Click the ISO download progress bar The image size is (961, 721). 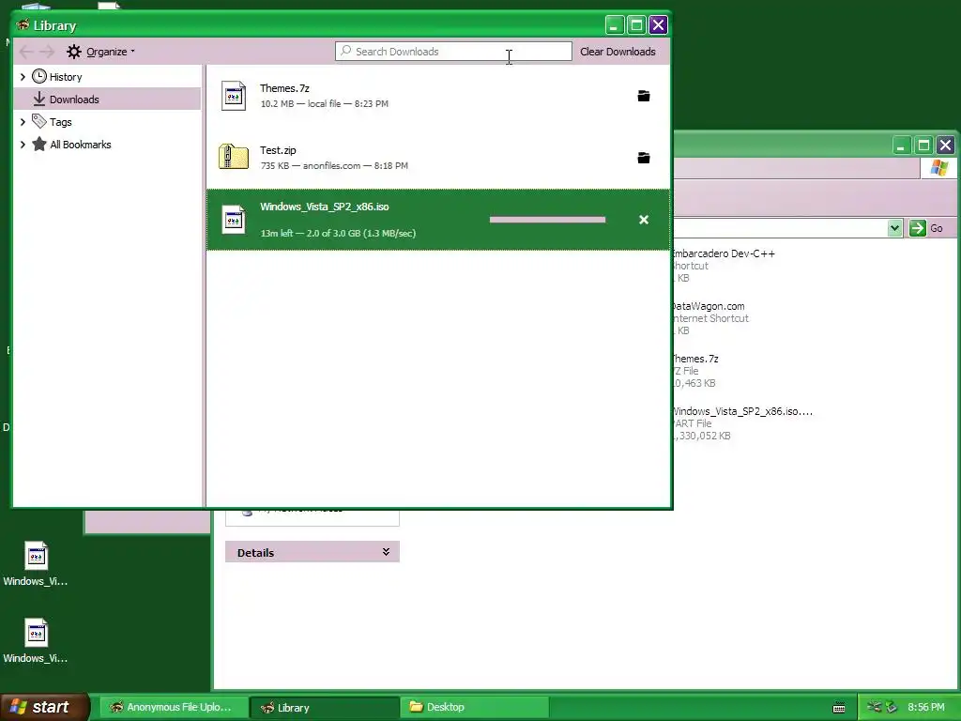tap(547, 220)
